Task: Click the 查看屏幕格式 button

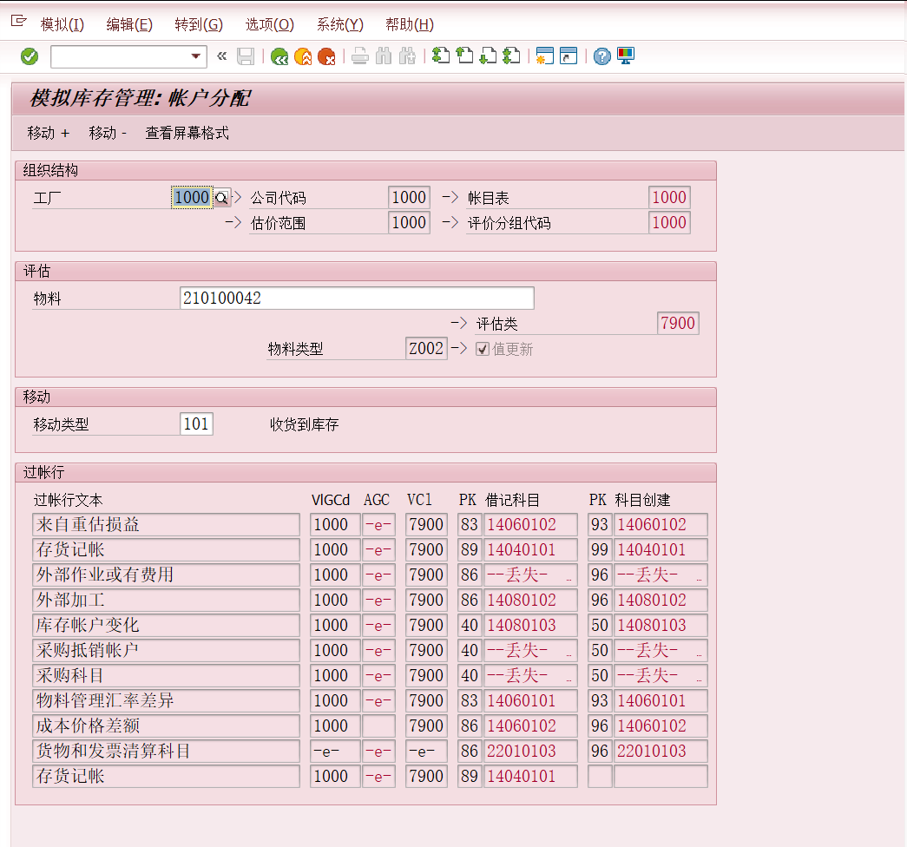Action: 187,133
